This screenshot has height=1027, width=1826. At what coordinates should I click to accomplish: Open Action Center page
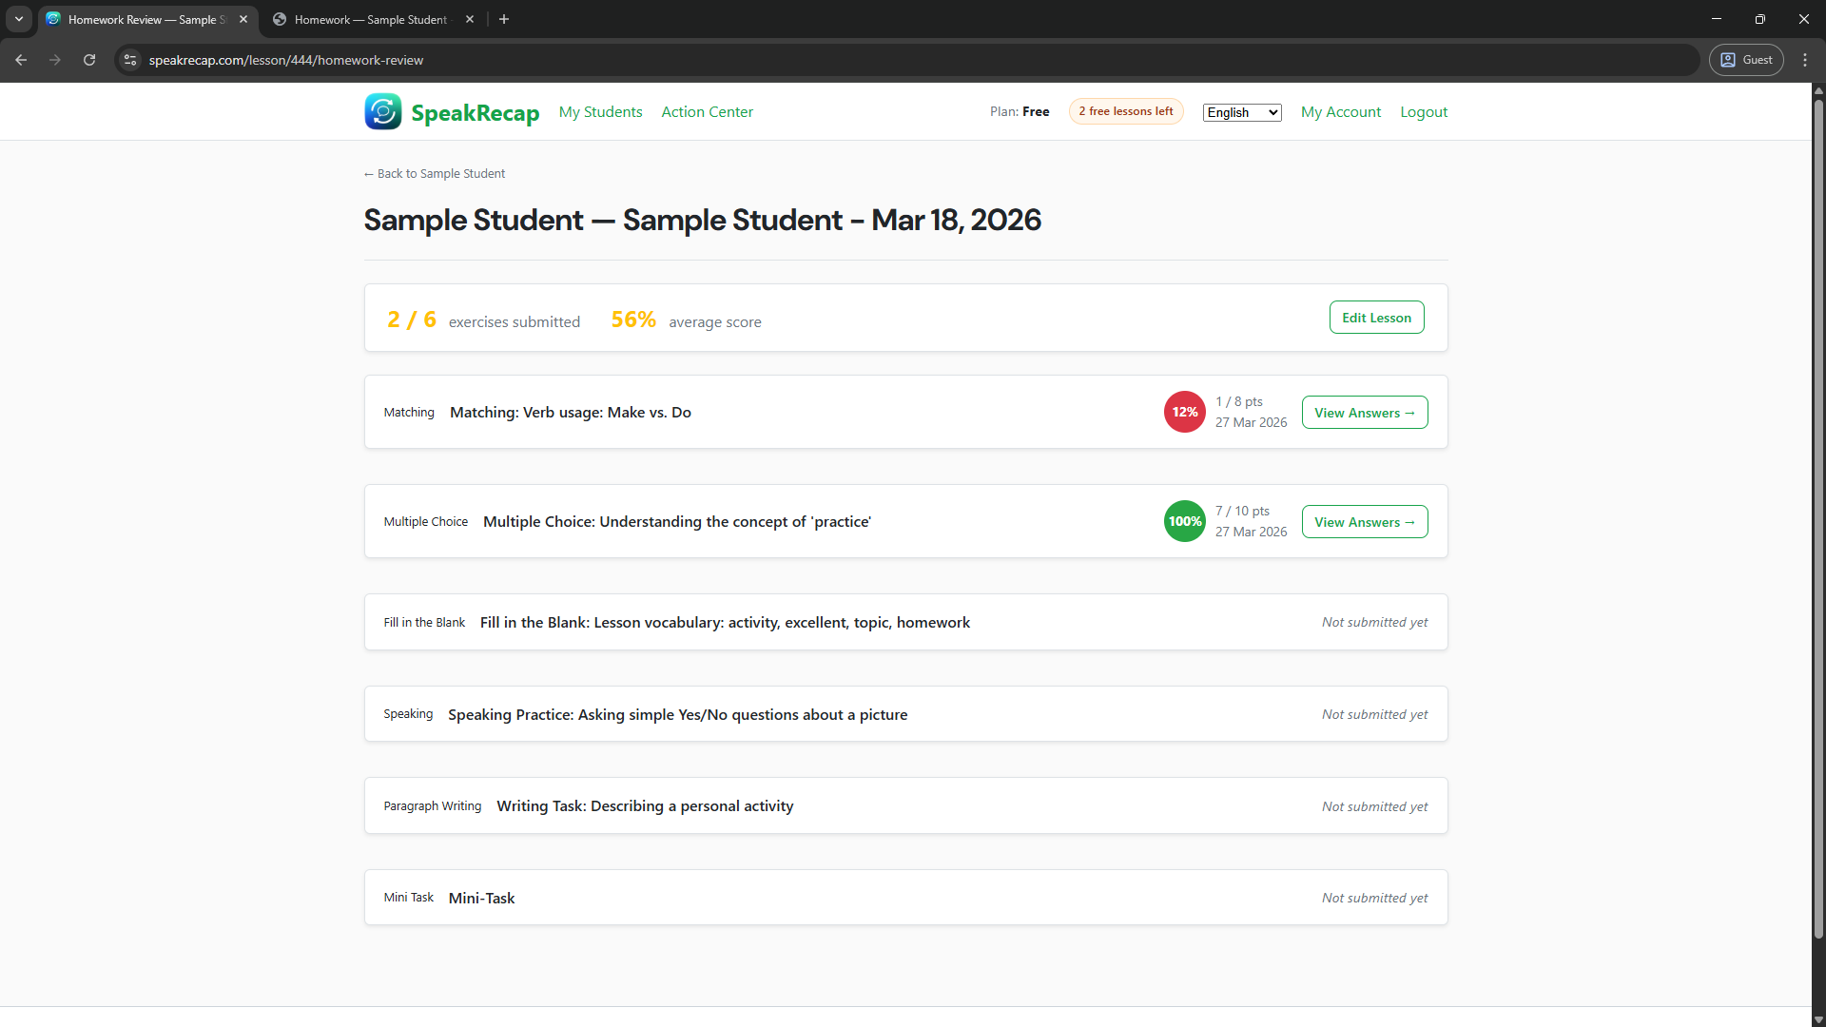point(707,112)
